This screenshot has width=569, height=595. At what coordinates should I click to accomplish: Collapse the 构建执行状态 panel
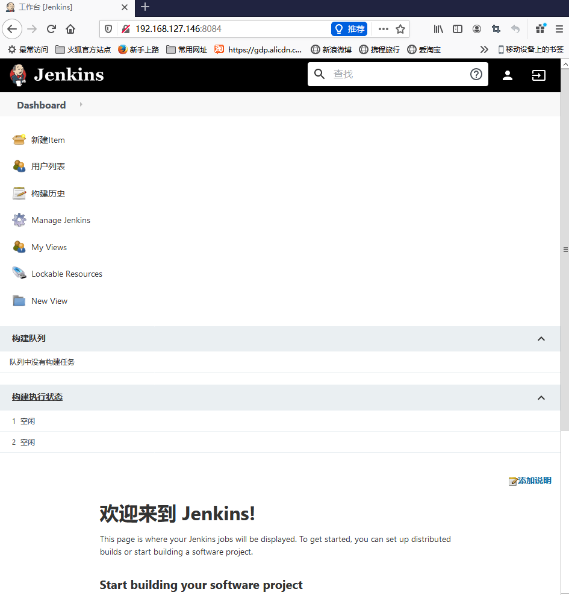pos(541,398)
